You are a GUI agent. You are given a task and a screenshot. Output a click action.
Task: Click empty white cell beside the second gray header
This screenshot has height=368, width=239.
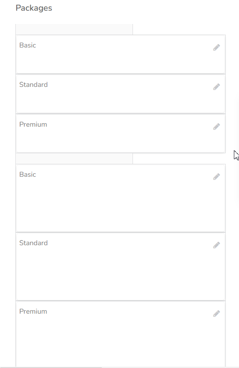[x=179, y=159]
